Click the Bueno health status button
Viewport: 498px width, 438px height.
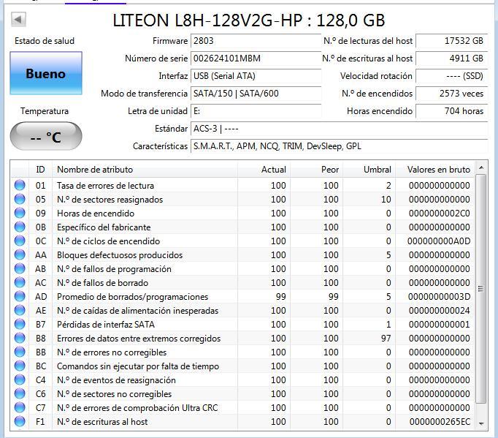tap(46, 73)
